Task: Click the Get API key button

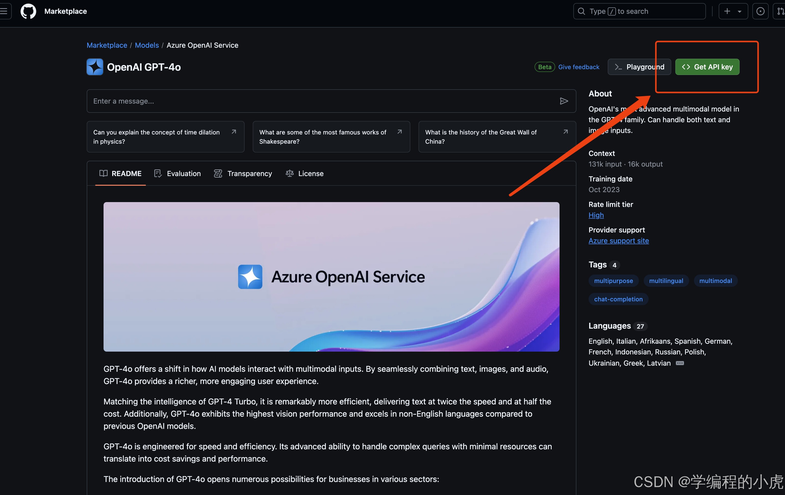Action: point(707,67)
